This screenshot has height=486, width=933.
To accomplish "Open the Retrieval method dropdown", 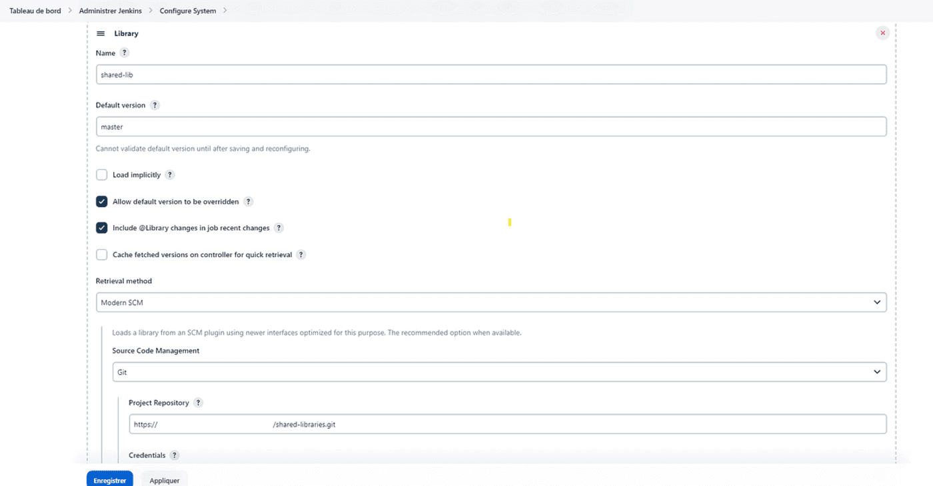I will (x=491, y=302).
